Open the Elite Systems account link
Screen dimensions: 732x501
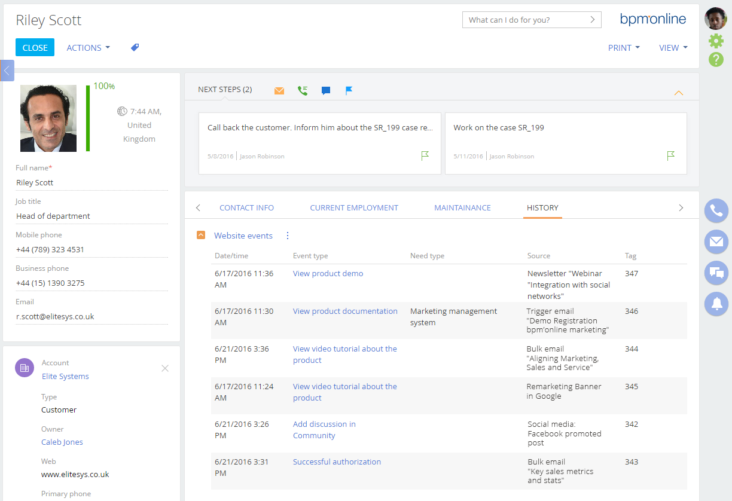pyautogui.click(x=65, y=377)
